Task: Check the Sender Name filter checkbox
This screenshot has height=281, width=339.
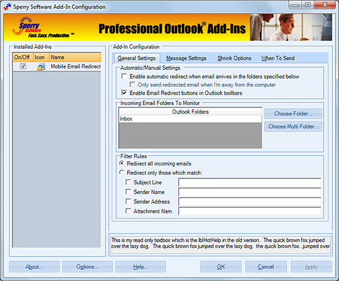Action: (128, 192)
